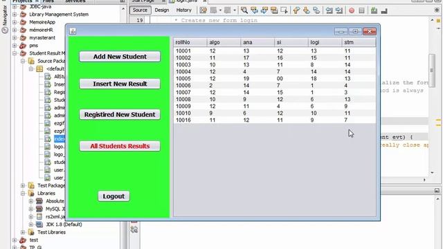Open the Services panel tab

click(x=75, y=1)
